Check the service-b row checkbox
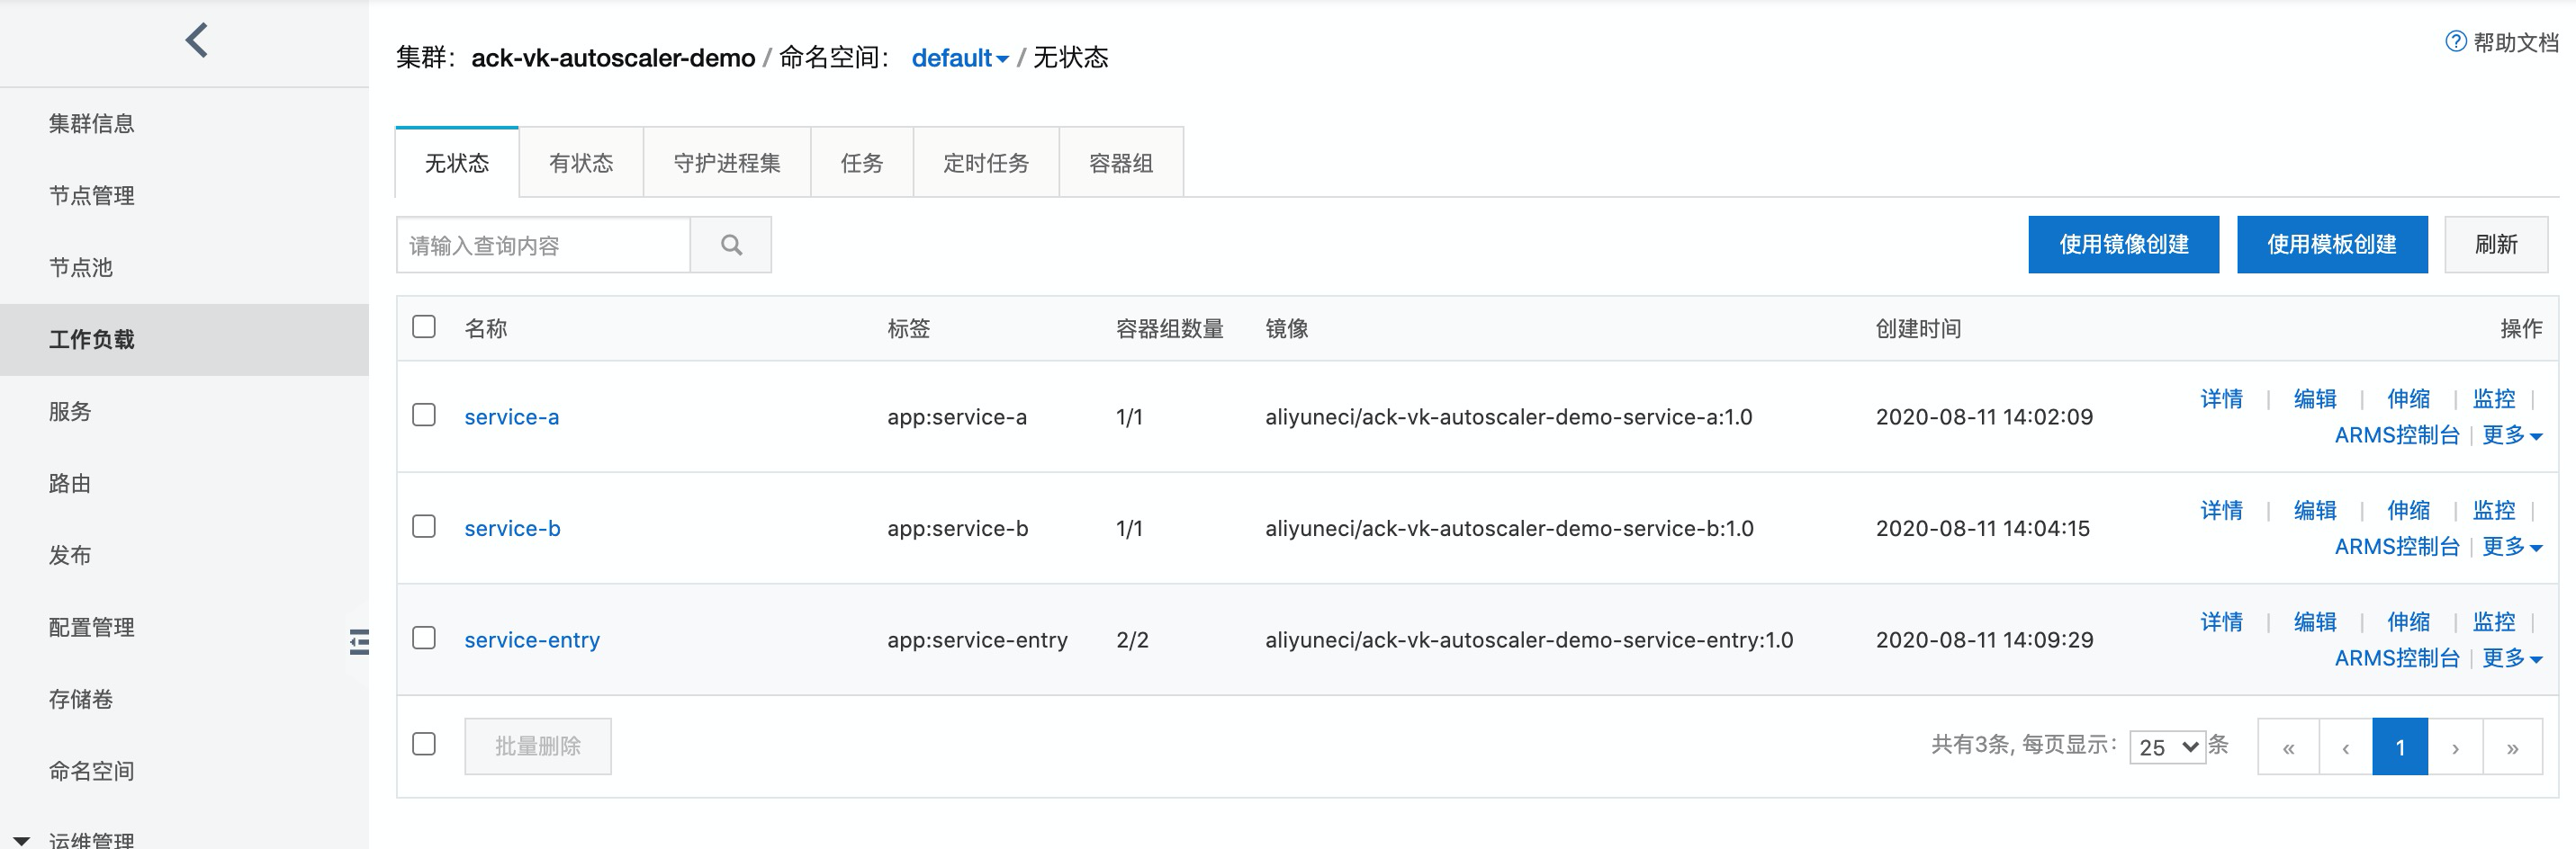 pyautogui.click(x=424, y=526)
